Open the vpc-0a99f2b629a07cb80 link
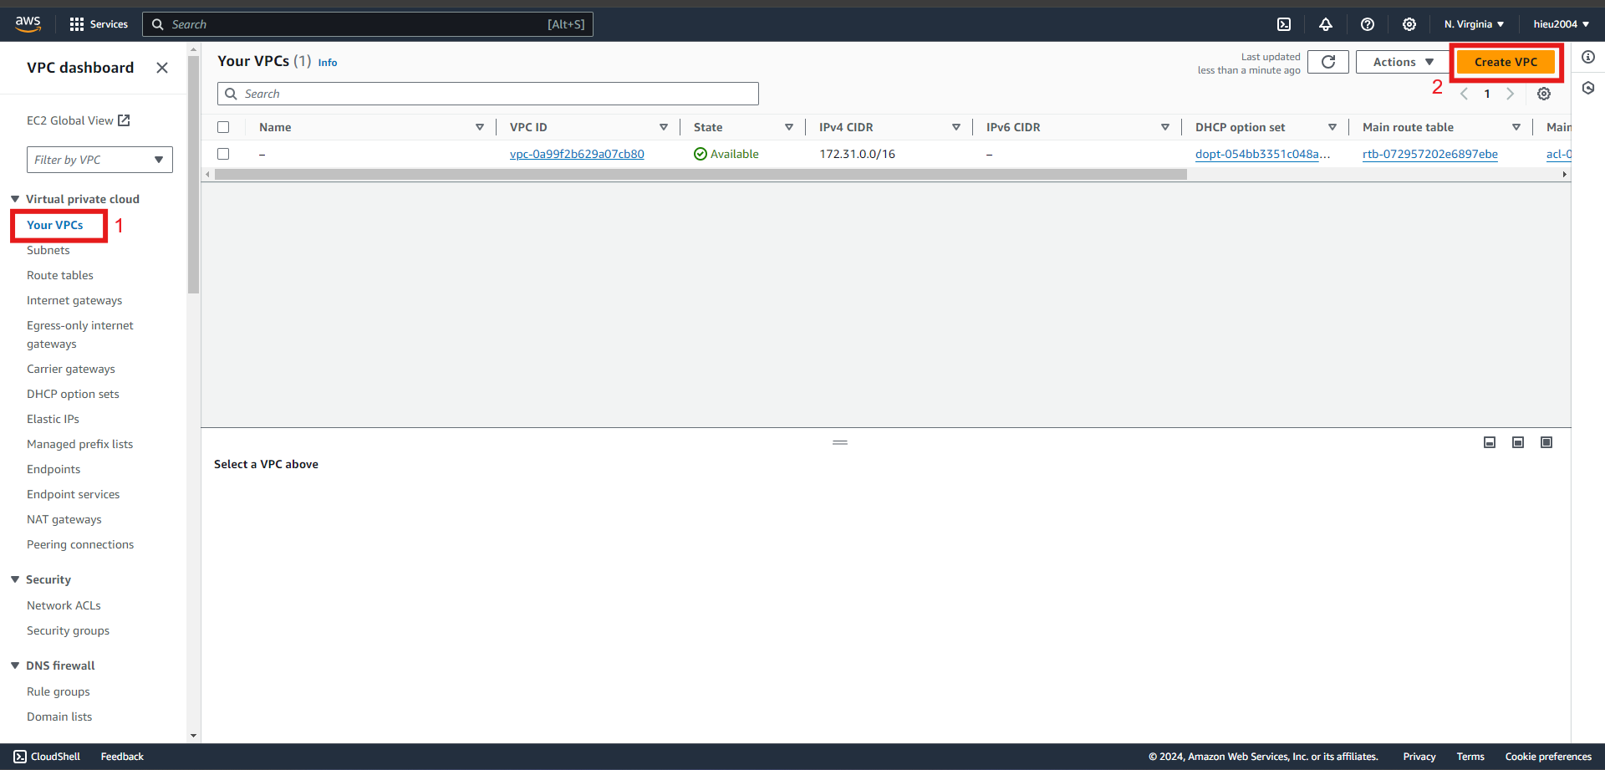 point(577,154)
